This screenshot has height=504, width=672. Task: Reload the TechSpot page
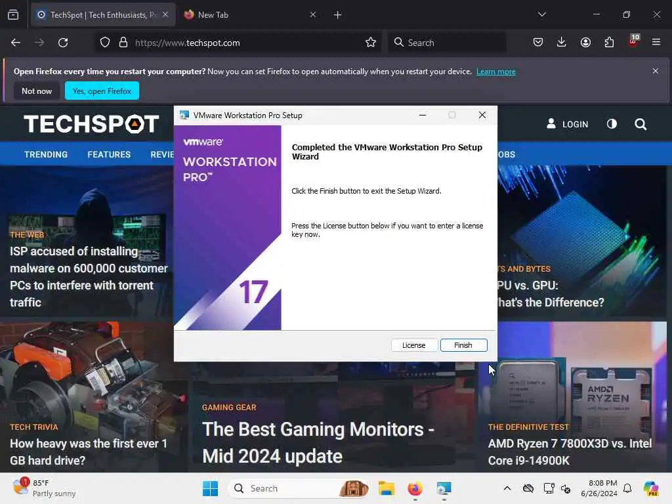point(64,43)
